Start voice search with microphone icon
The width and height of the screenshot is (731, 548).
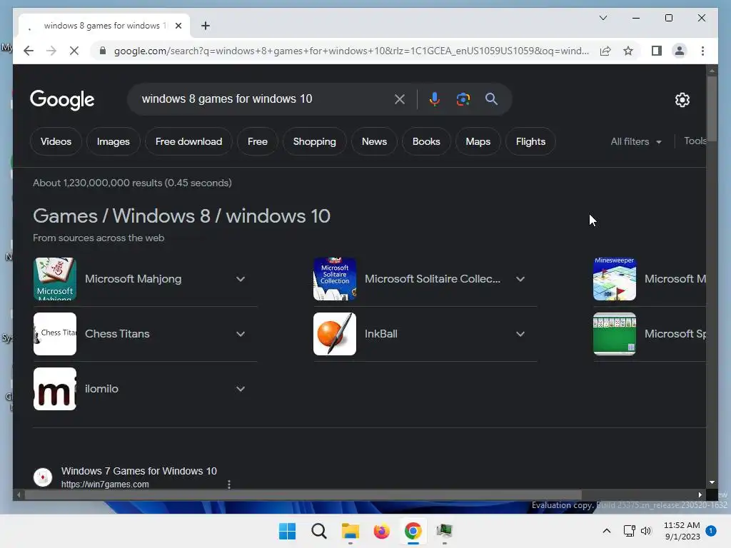click(x=435, y=99)
